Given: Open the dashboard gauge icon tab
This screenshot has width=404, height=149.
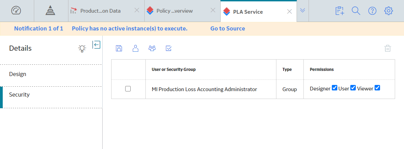Looking at the screenshot, I should pyautogui.click(x=16, y=11).
